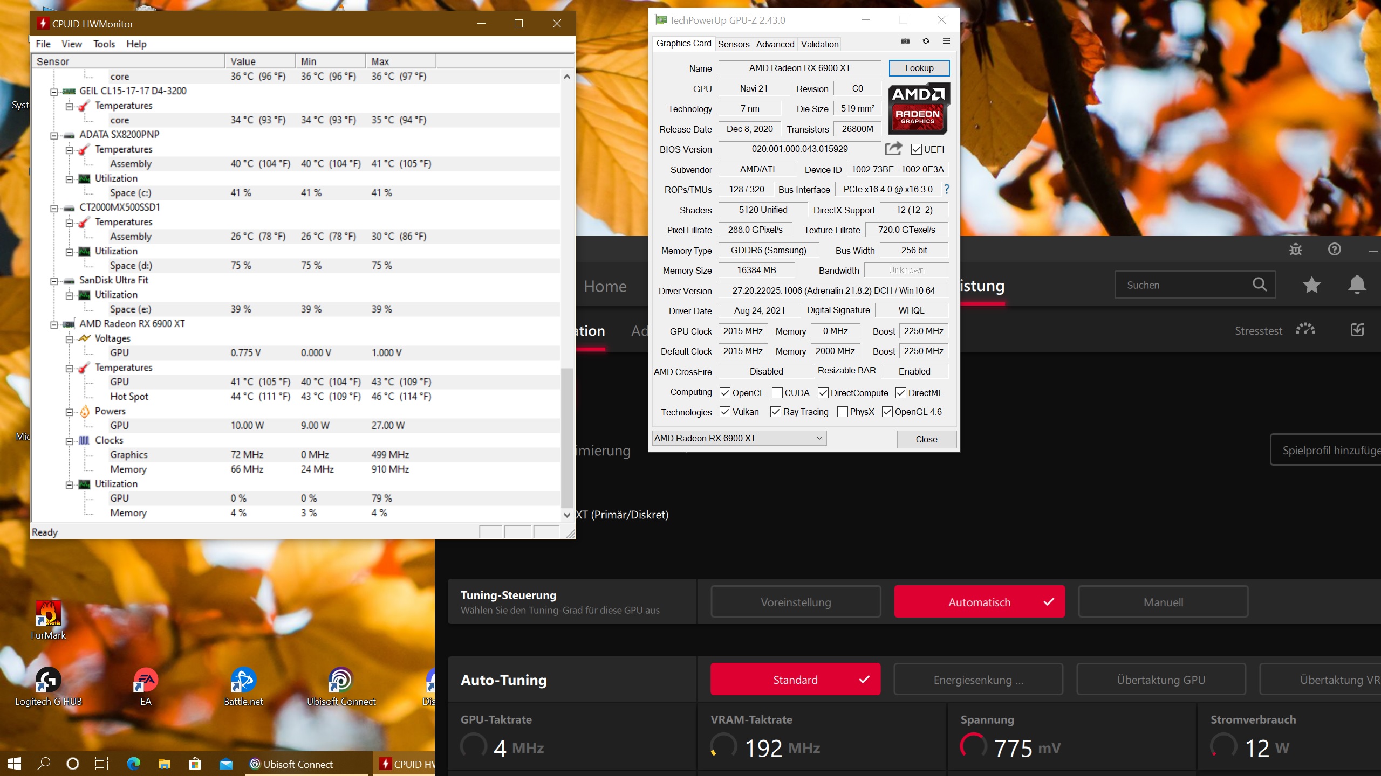The width and height of the screenshot is (1381, 776).
Task: Open Microsoft Edge from taskbar
Action: coord(133,764)
